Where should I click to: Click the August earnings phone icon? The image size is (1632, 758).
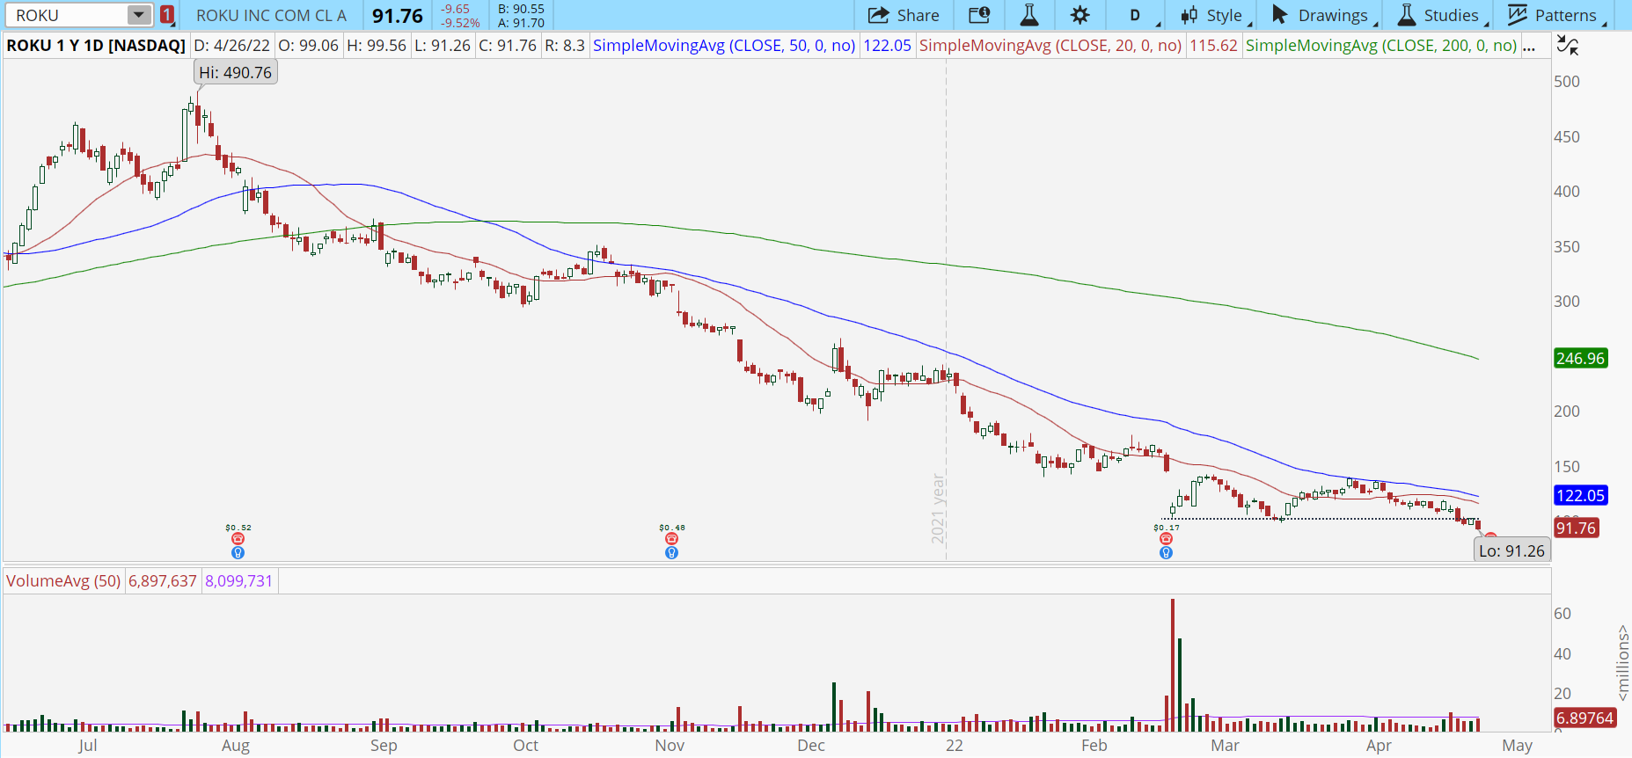tap(238, 539)
